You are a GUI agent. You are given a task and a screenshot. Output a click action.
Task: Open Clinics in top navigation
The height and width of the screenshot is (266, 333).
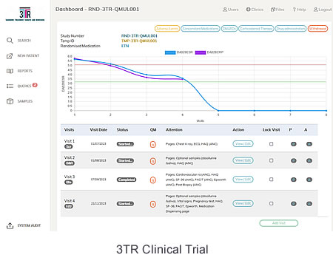(x=255, y=10)
